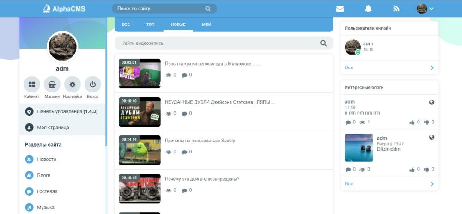Viewport: 462px width, 214px height.
Task: Switch to the ТОП tab
Action: pos(151,24)
